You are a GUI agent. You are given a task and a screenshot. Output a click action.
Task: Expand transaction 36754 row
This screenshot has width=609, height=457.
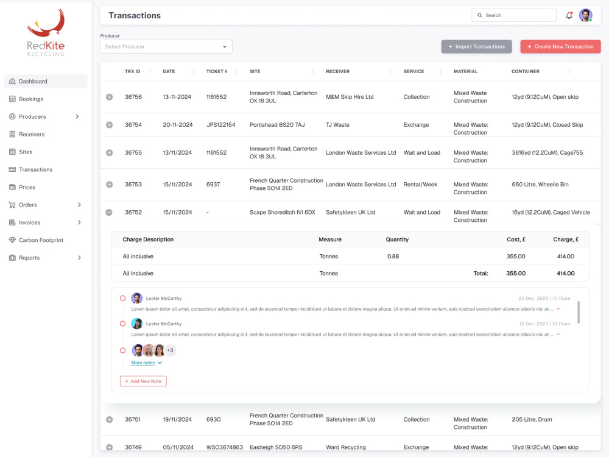click(x=110, y=125)
